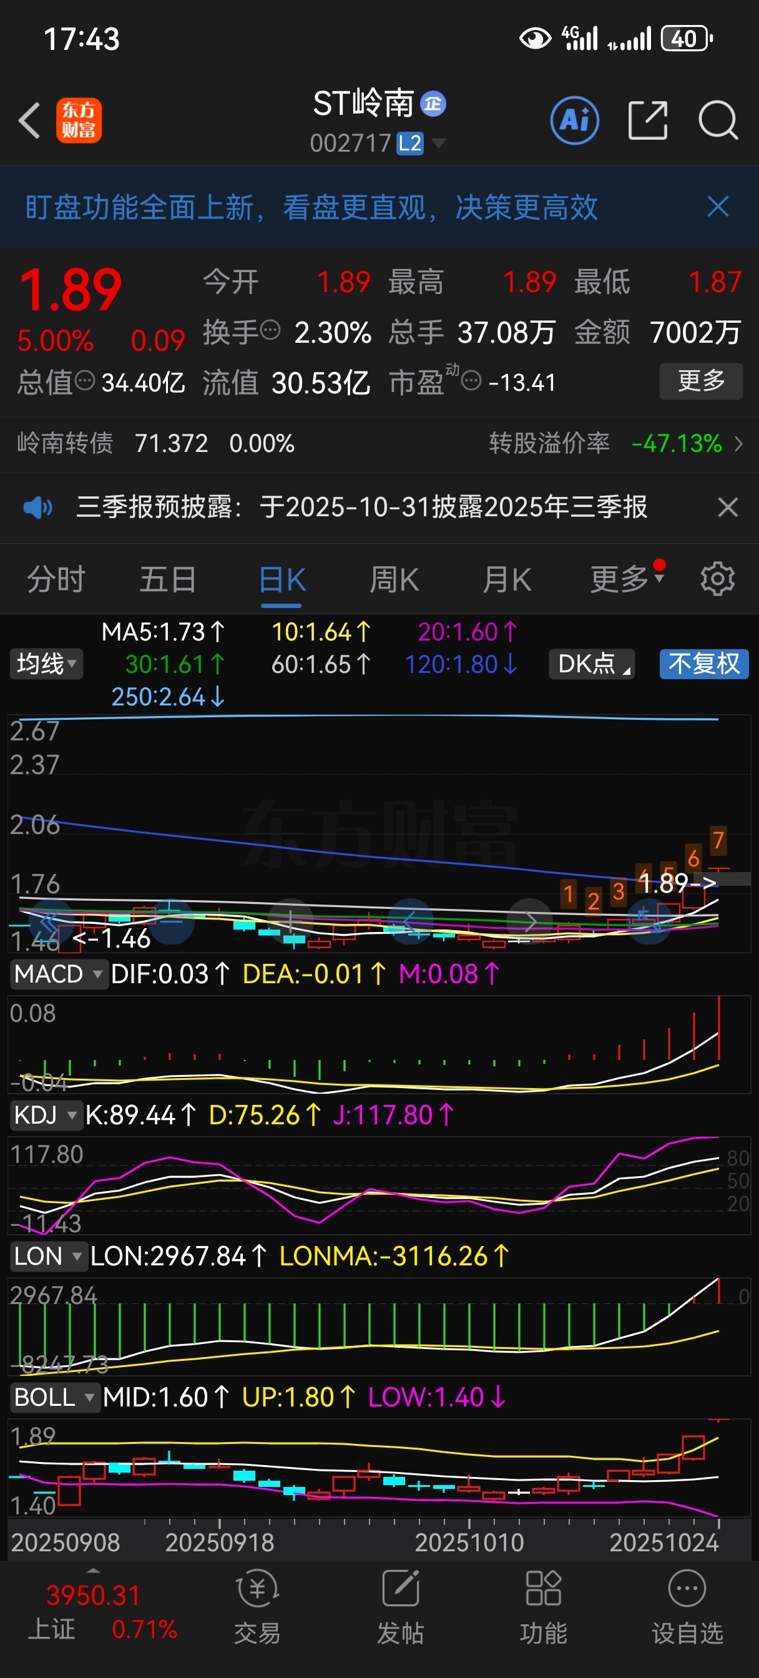Tap the 20251010 date axis label
The height and width of the screenshot is (1678, 759).
click(x=469, y=1542)
